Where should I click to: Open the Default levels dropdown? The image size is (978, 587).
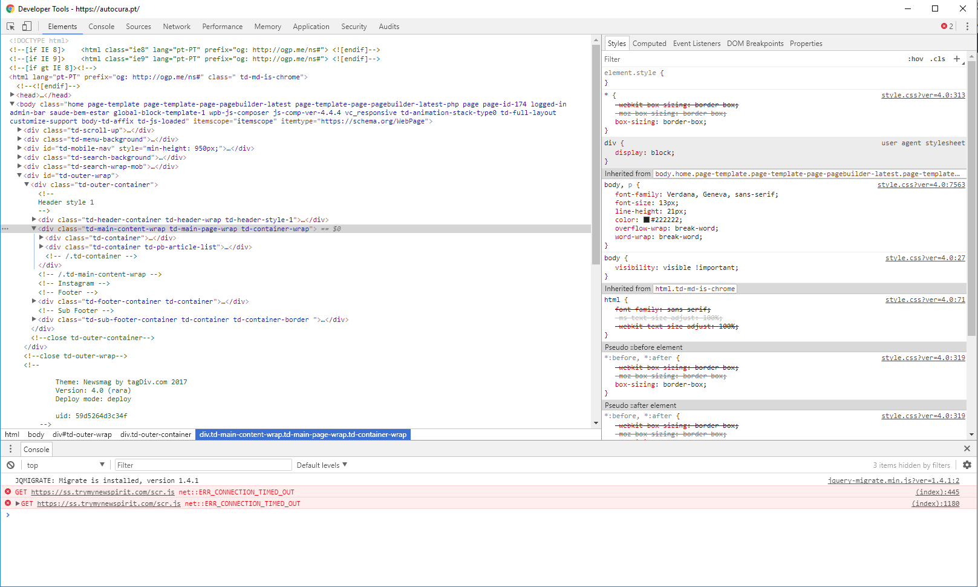tap(322, 465)
